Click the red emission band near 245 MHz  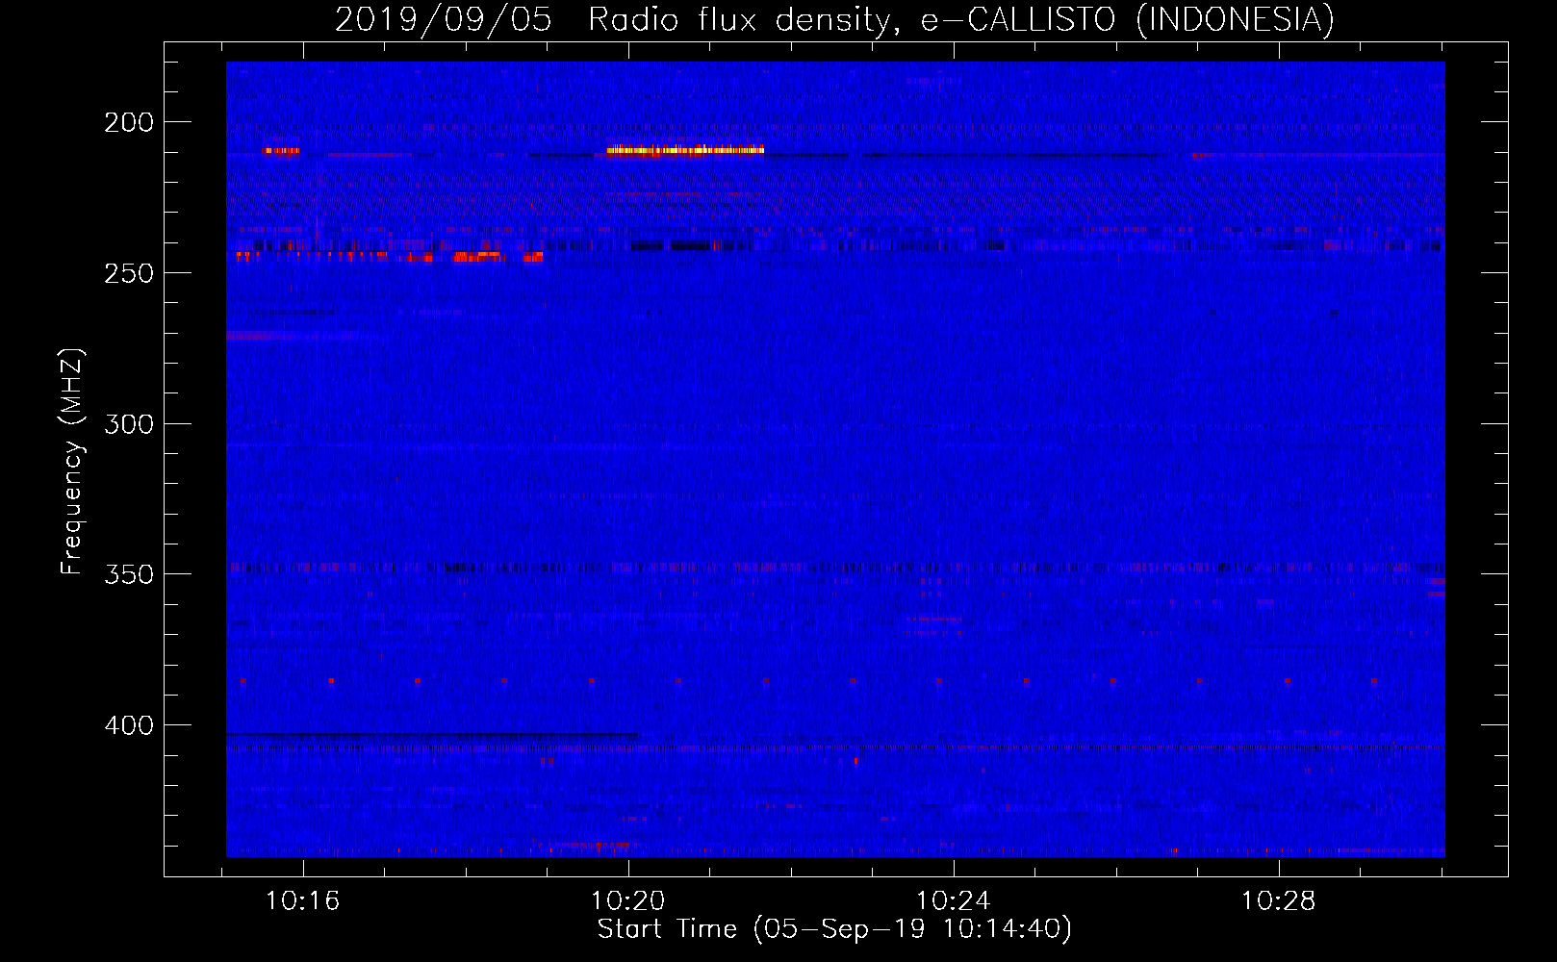pyautogui.click(x=390, y=257)
